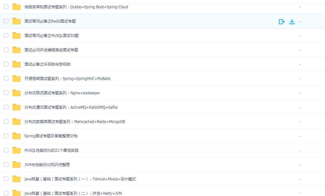The image size is (325, 196).
Task: Open folder 微服务架构面试专题系列：Dubbo+Spring Boot+Spring Cloud
Action: (76, 7)
